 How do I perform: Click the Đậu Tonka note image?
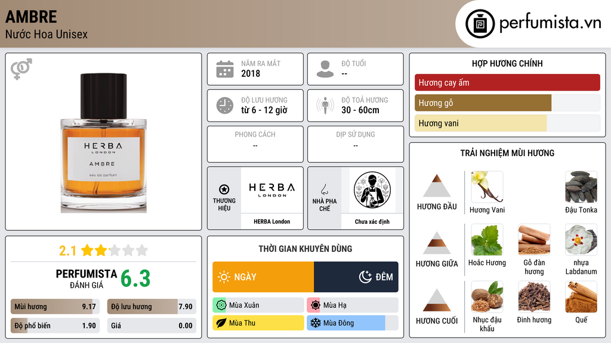click(x=581, y=187)
